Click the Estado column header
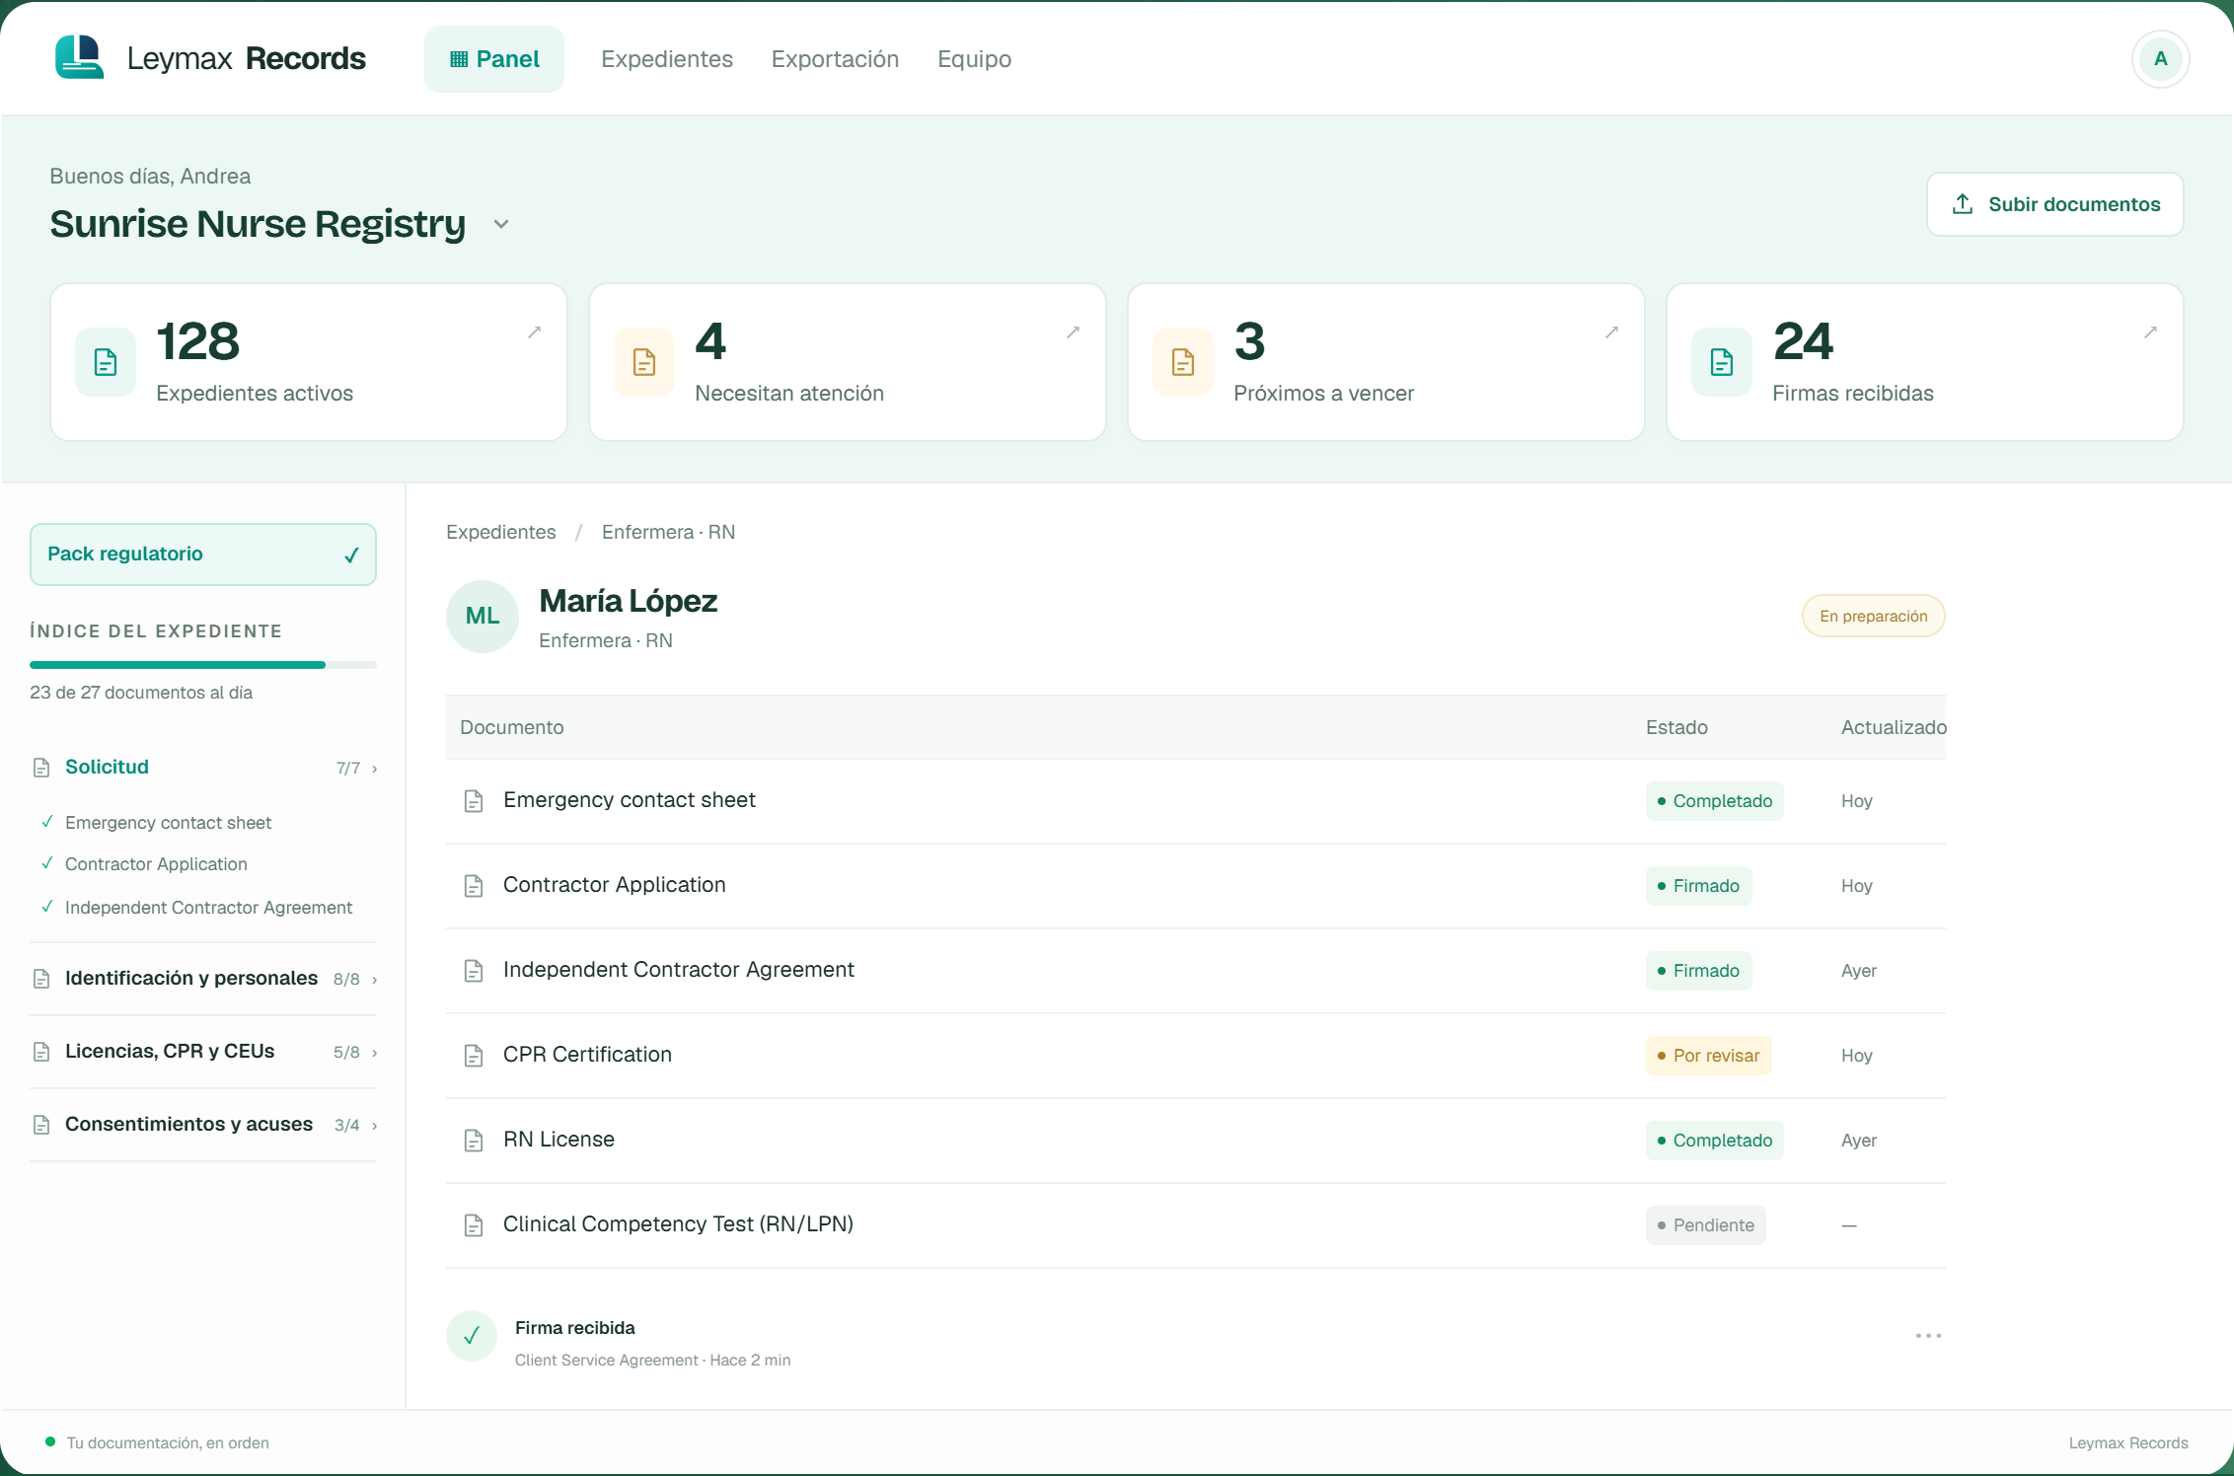The height and width of the screenshot is (1476, 2234). coord(1676,727)
